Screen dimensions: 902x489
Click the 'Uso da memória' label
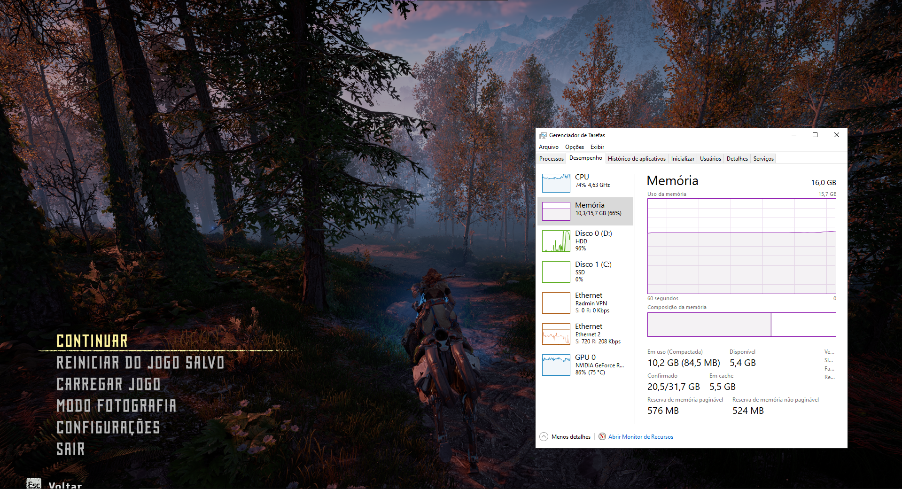[x=667, y=194]
